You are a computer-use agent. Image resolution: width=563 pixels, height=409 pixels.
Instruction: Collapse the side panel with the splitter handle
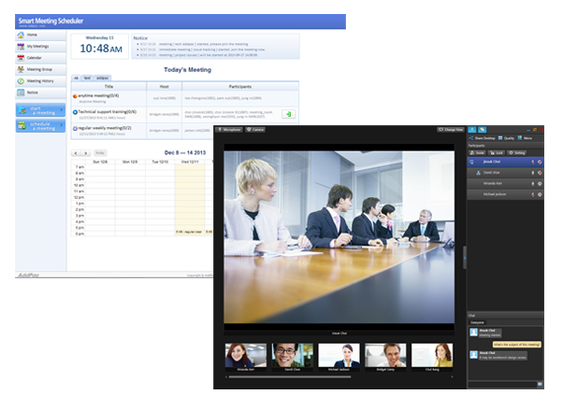(x=465, y=258)
